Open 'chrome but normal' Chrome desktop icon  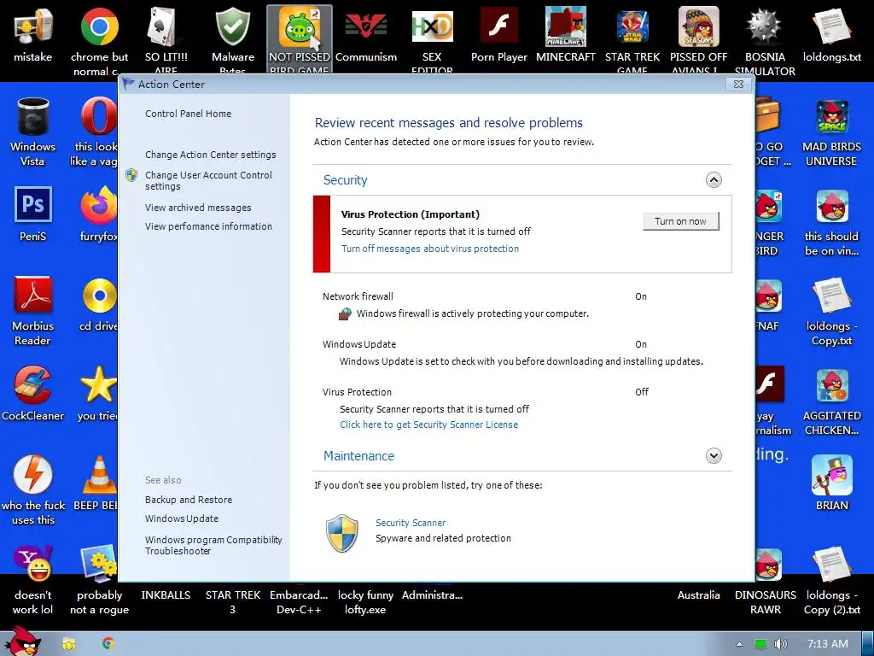(99, 28)
